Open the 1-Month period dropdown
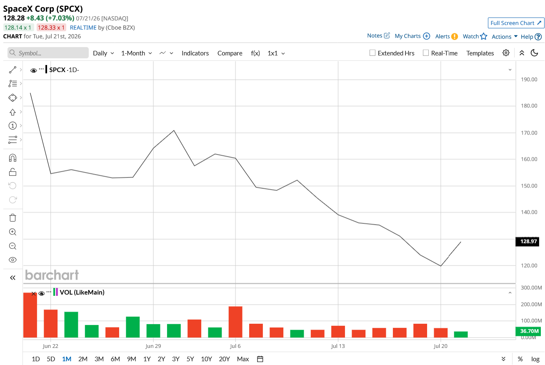The width and height of the screenshot is (545, 365). (x=137, y=53)
